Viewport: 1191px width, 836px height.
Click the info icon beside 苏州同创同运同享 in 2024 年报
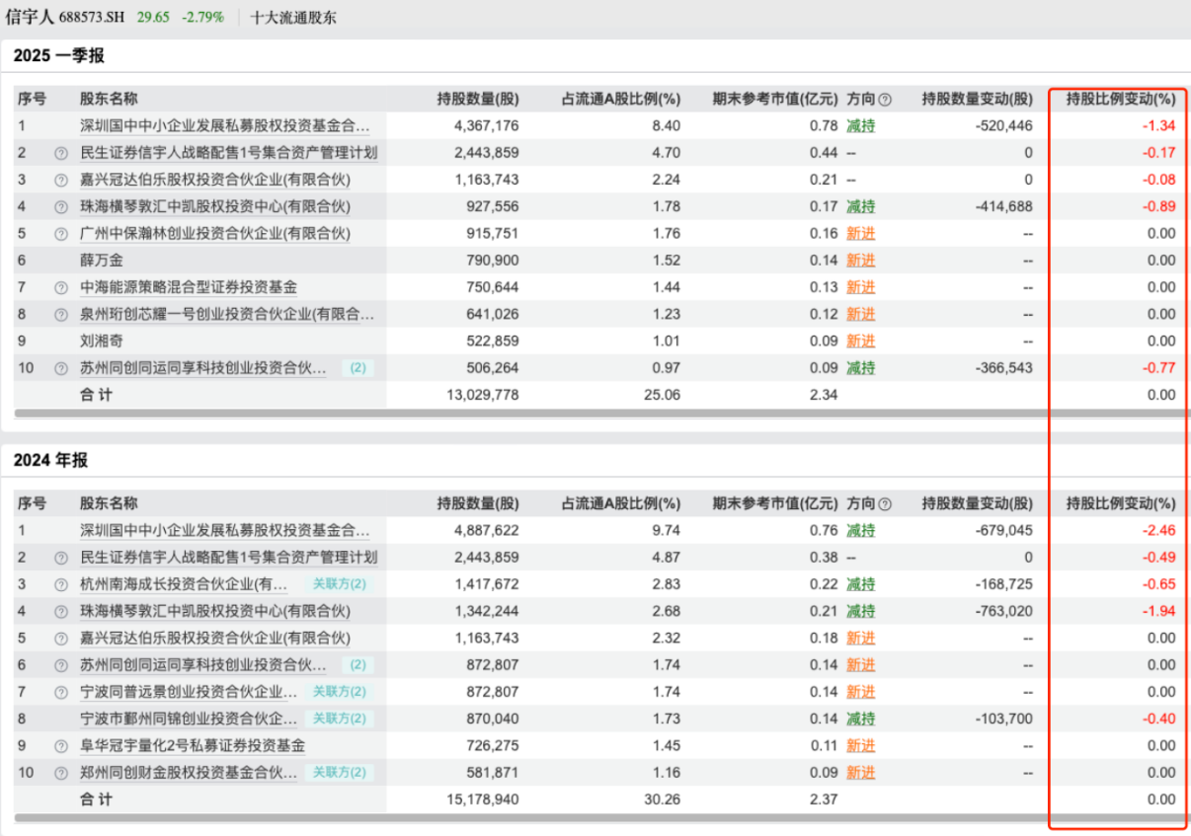click(61, 665)
